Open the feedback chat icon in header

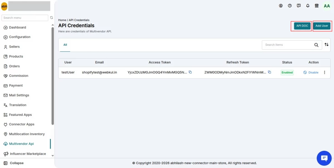(299, 6)
